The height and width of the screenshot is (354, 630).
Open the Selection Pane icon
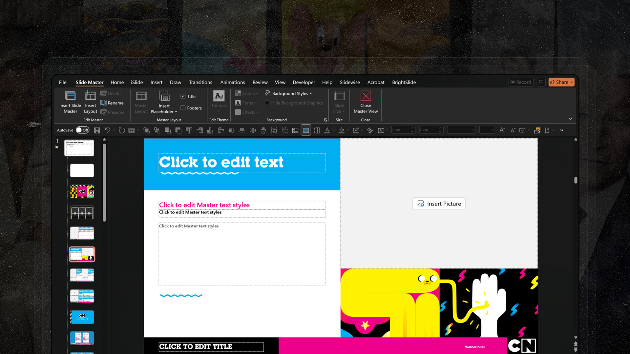click(x=537, y=130)
